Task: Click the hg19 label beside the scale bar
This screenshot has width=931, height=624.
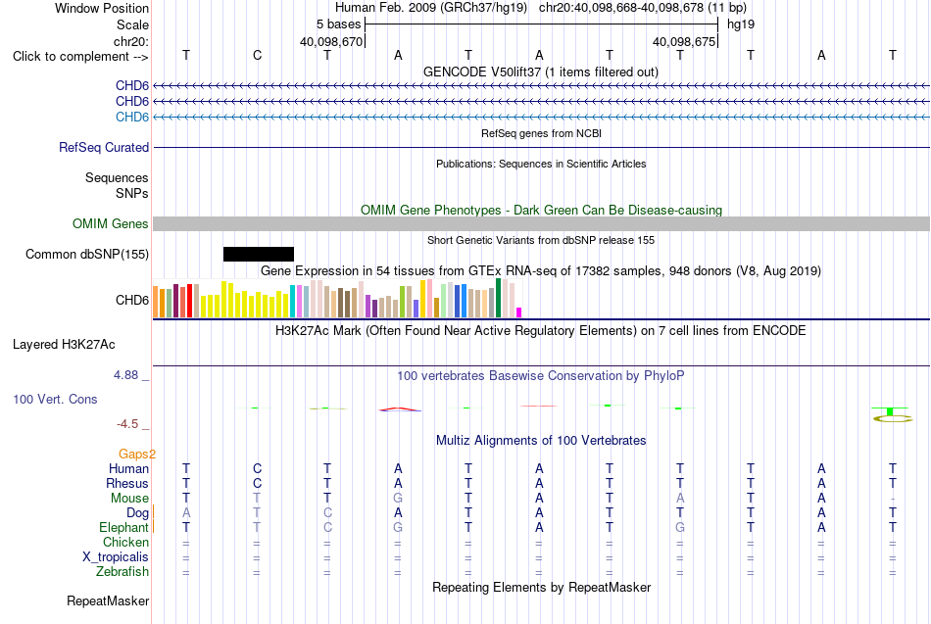Action: tap(741, 24)
